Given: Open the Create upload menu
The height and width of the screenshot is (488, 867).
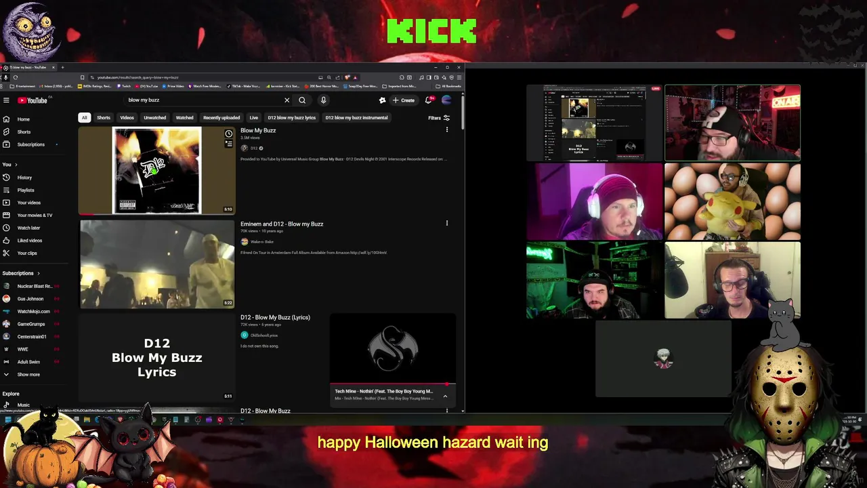Looking at the screenshot, I should (x=404, y=100).
